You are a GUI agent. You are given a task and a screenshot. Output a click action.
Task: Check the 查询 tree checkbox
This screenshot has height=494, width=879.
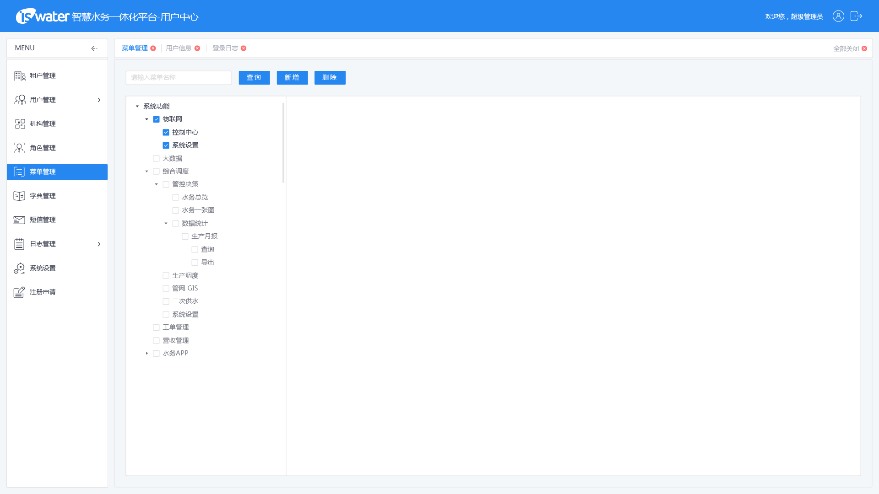click(195, 249)
